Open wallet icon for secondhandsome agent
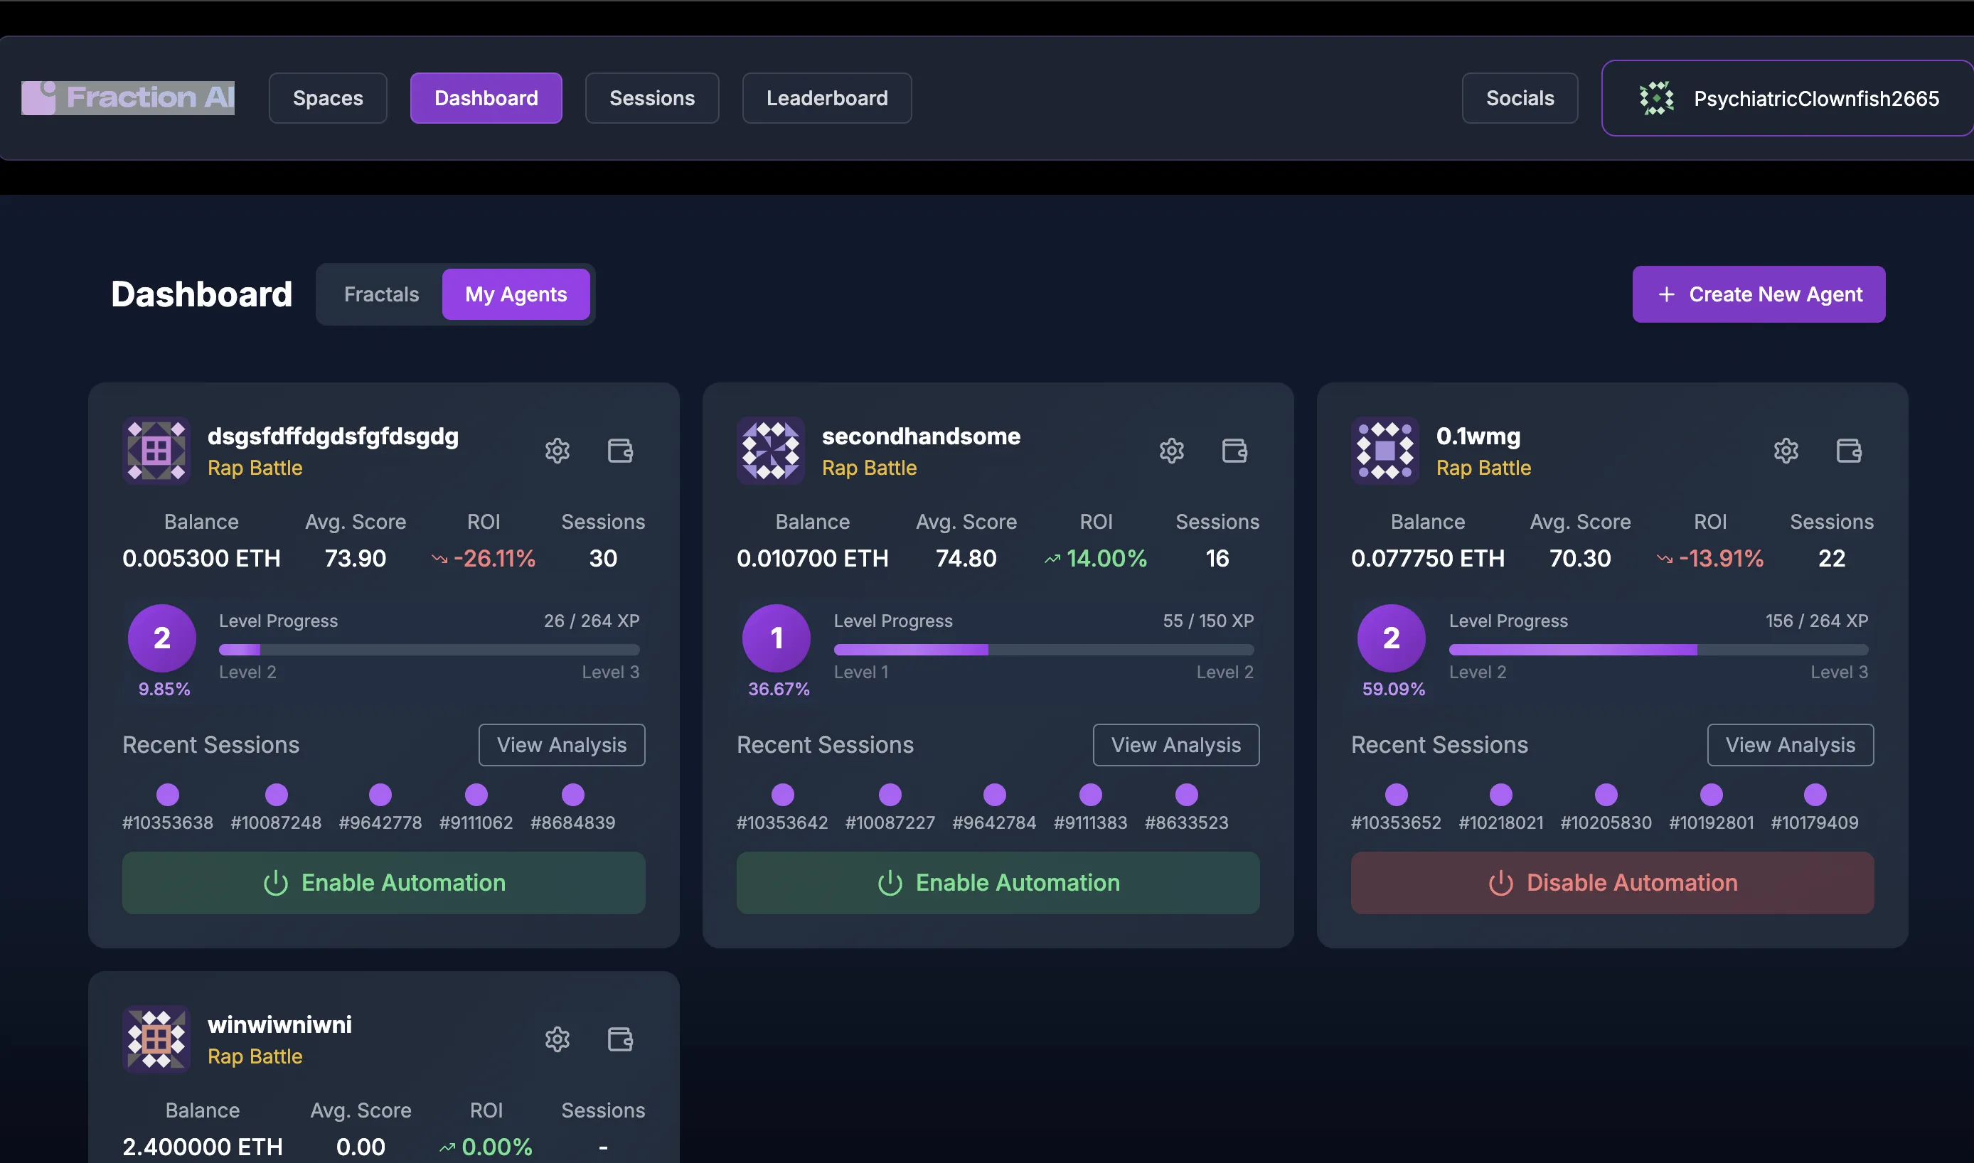The width and height of the screenshot is (1974, 1163). point(1234,451)
